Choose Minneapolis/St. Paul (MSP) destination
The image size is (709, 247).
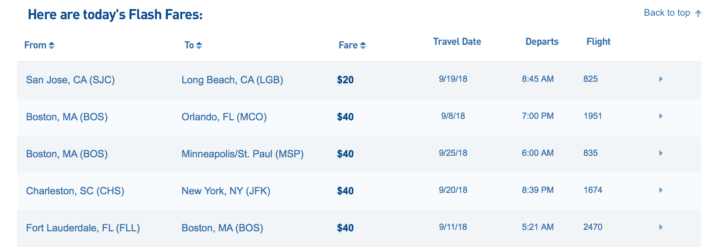pyautogui.click(x=243, y=154)
